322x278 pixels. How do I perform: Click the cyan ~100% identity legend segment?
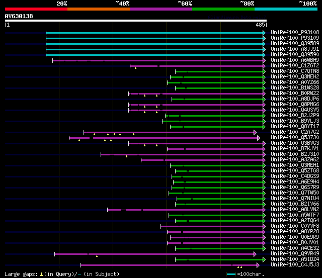click(286, 9)
